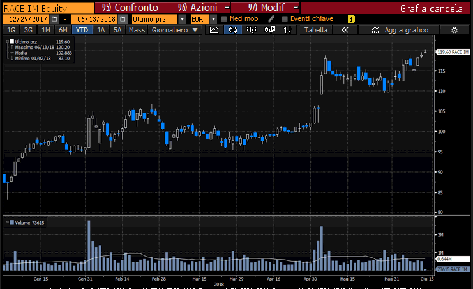Viewport: 473px width, 289px height.
Task: Open the end date calendar picker
Action: tap(123, 19)
